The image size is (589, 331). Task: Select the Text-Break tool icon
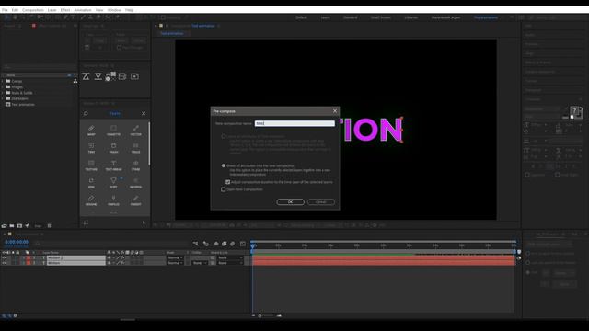(113, 165)
